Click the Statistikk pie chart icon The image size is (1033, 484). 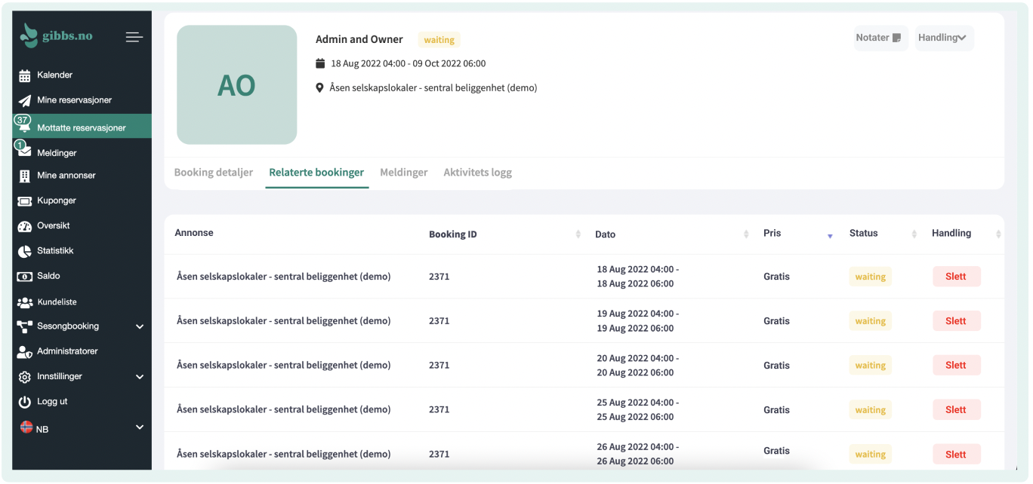pyautogui.click(x=25, y=251)
